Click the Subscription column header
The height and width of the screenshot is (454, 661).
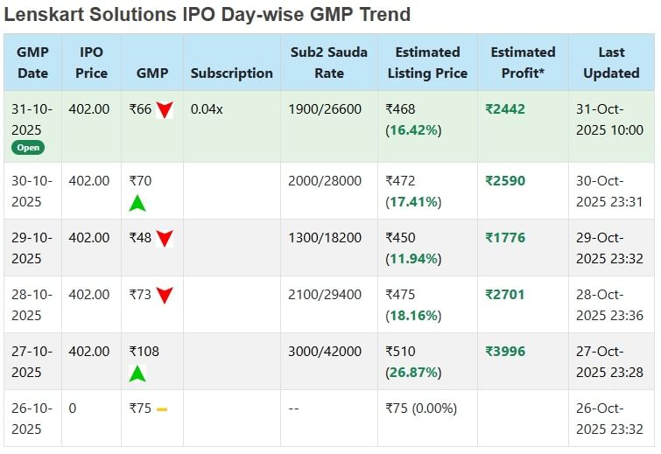pos(231,73)
